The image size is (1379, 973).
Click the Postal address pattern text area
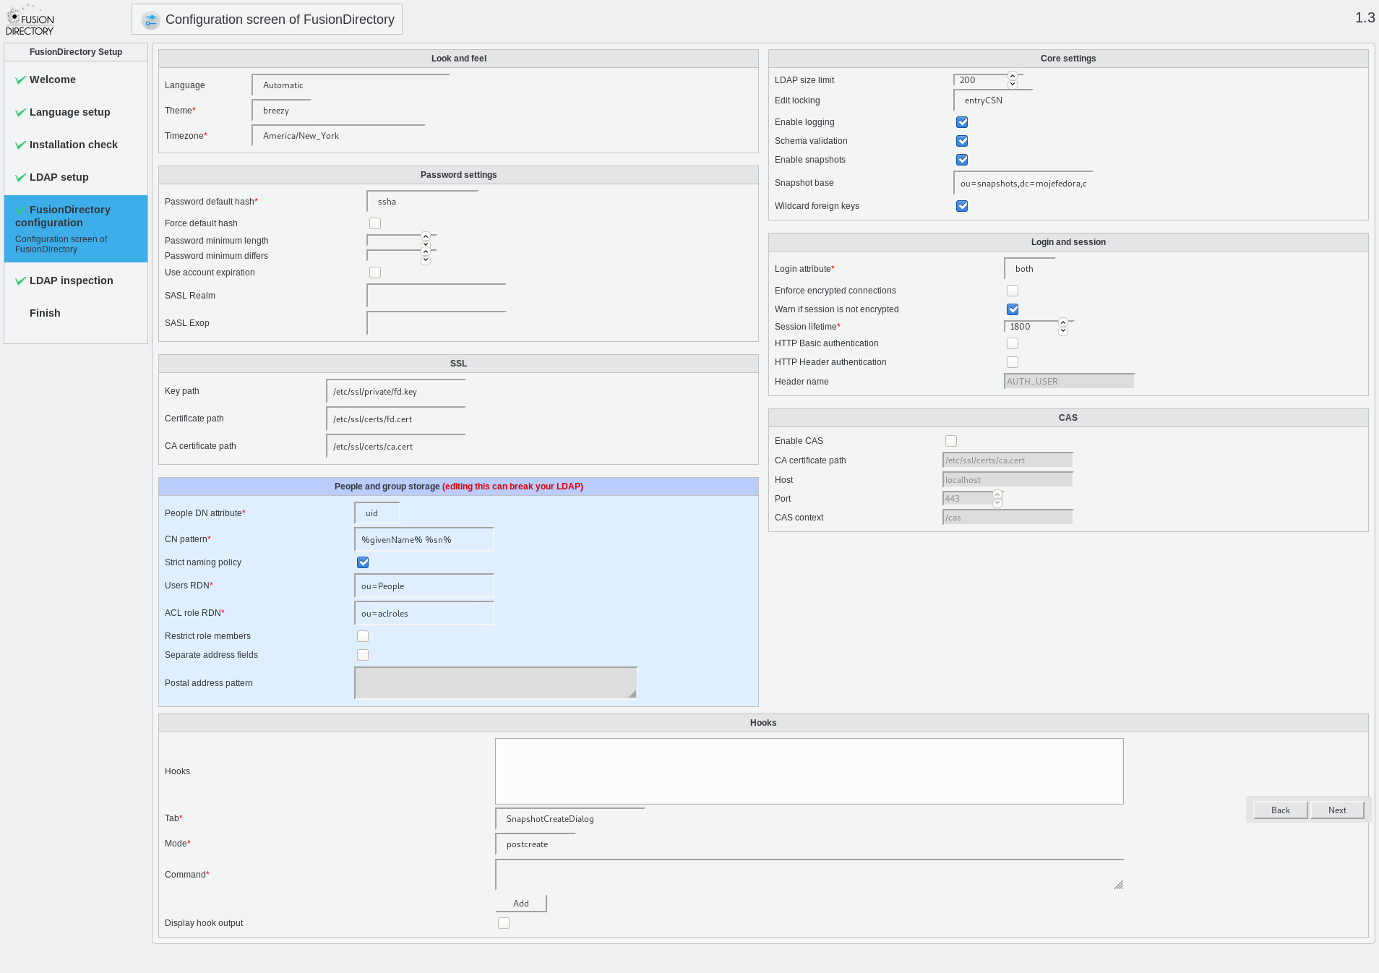click(x=496, y=683)
